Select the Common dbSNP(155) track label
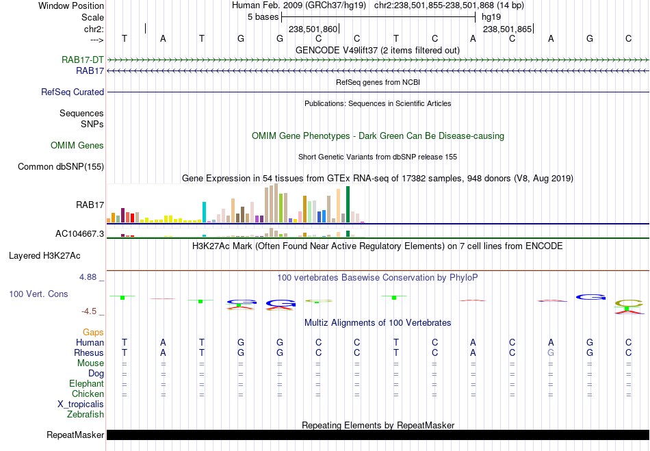650x451 pixels. pyautogui.click(x=61, y=166)
